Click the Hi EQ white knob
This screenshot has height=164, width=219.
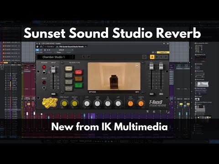pyautogui.click(x=108, y=104)
